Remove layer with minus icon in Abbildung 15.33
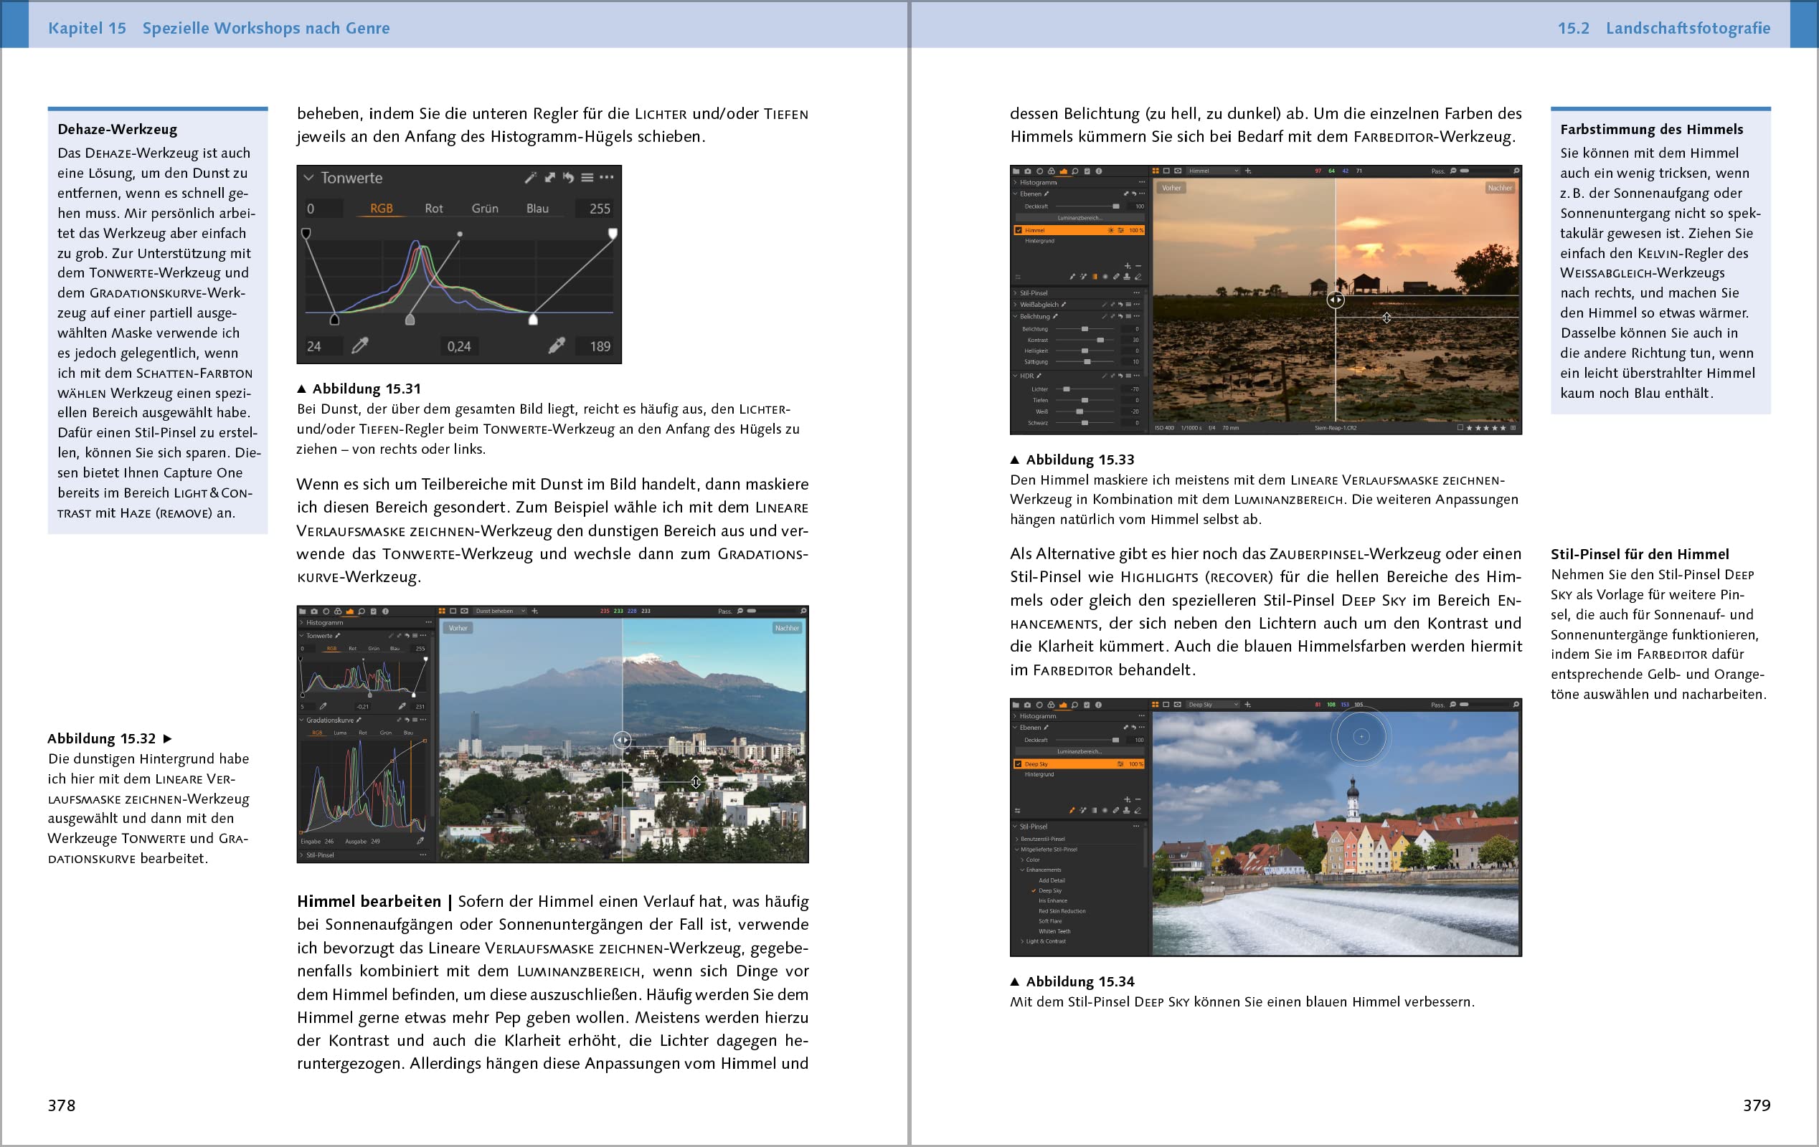The image size is (1819, 1147). click(1138, 267)
